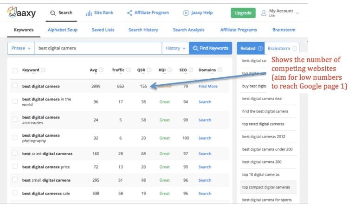Click the Site Rank bar chart icon

89,13
